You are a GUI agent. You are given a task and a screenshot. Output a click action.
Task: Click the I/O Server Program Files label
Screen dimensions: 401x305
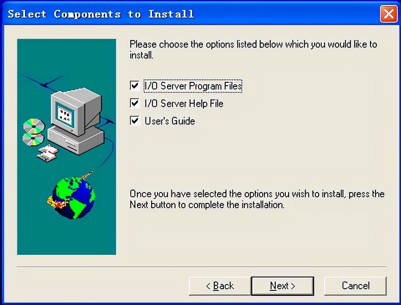(x=193, y=86)
